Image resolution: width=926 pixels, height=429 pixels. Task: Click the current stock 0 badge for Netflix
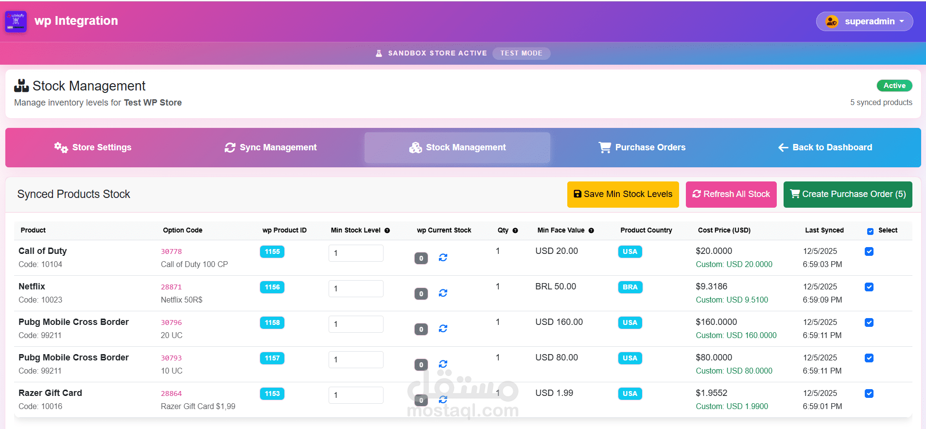[x=421, y=294]
